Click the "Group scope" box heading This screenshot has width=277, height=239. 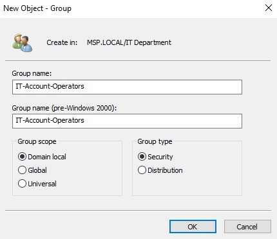[37, 141]
